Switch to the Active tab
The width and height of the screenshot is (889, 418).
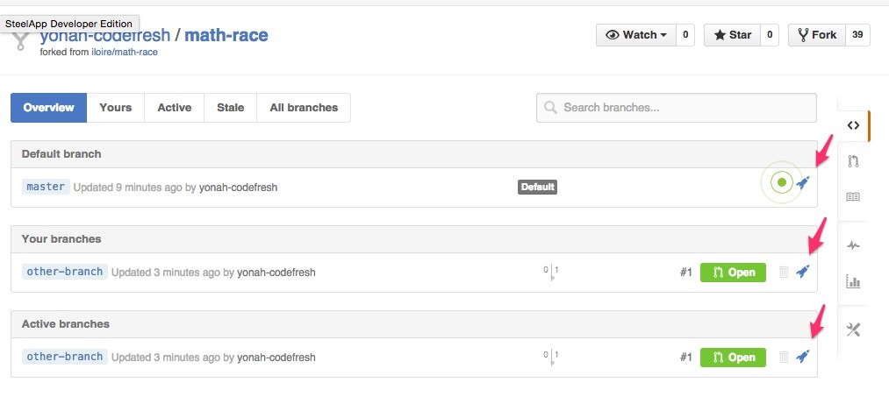(x=174, y=108)
